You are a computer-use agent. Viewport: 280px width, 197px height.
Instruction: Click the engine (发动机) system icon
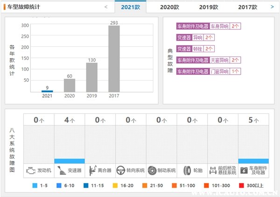(32, 170)
